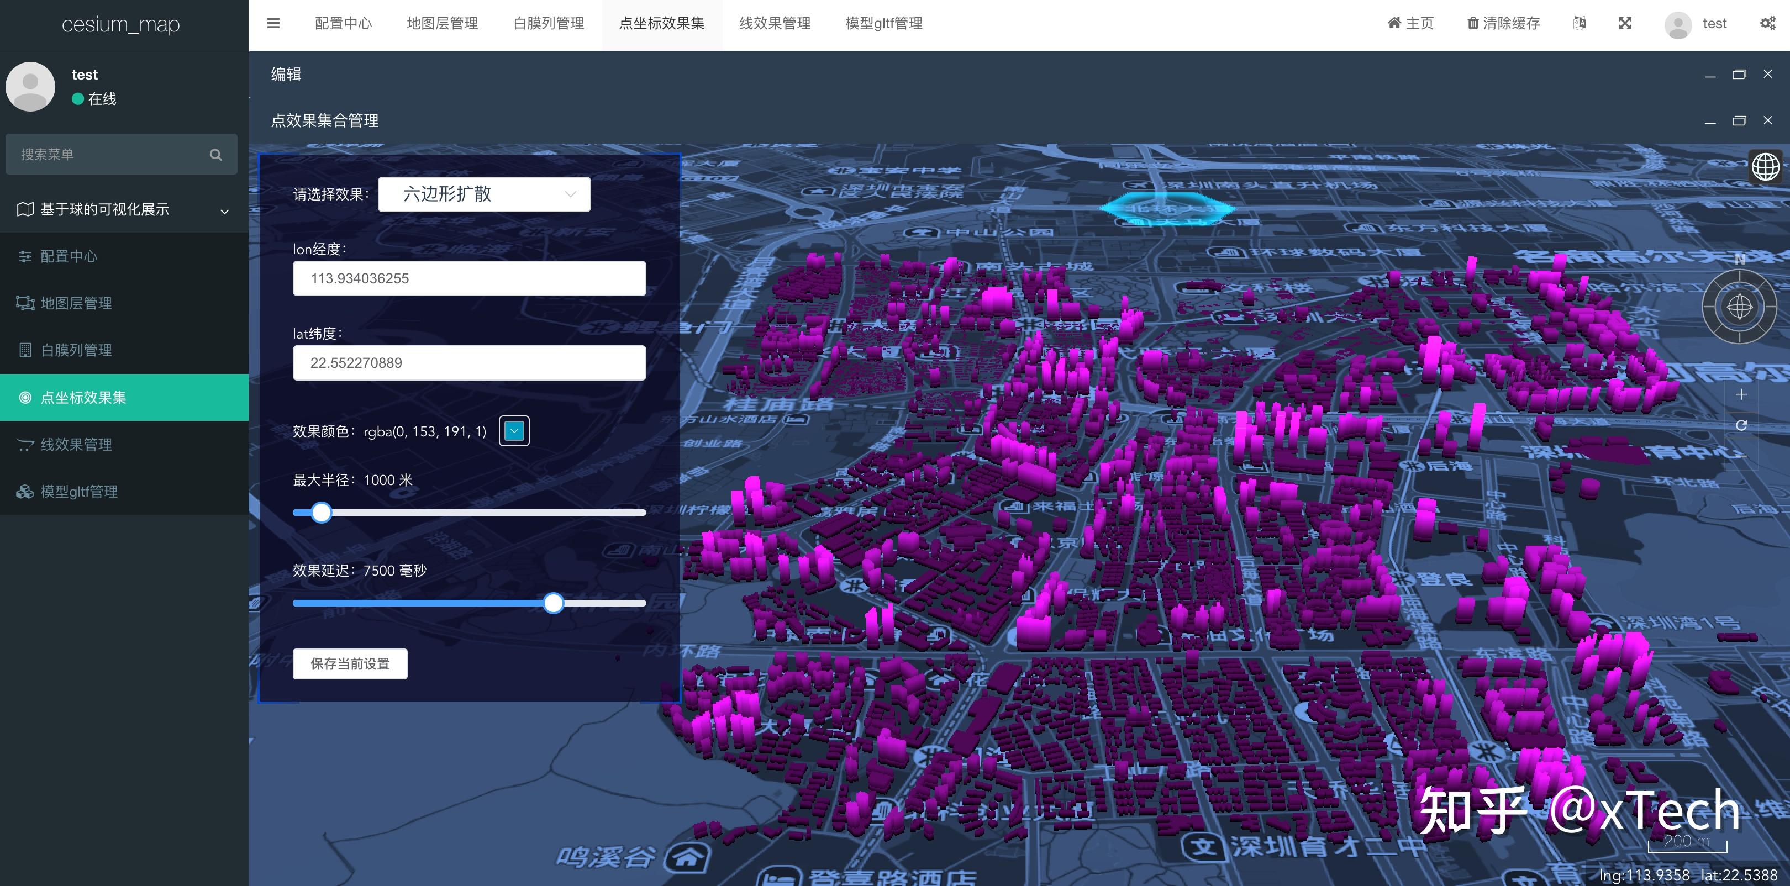Open the 配置中心 top menu item
Screen dimensions: 1790x886
tap(343, 23)
